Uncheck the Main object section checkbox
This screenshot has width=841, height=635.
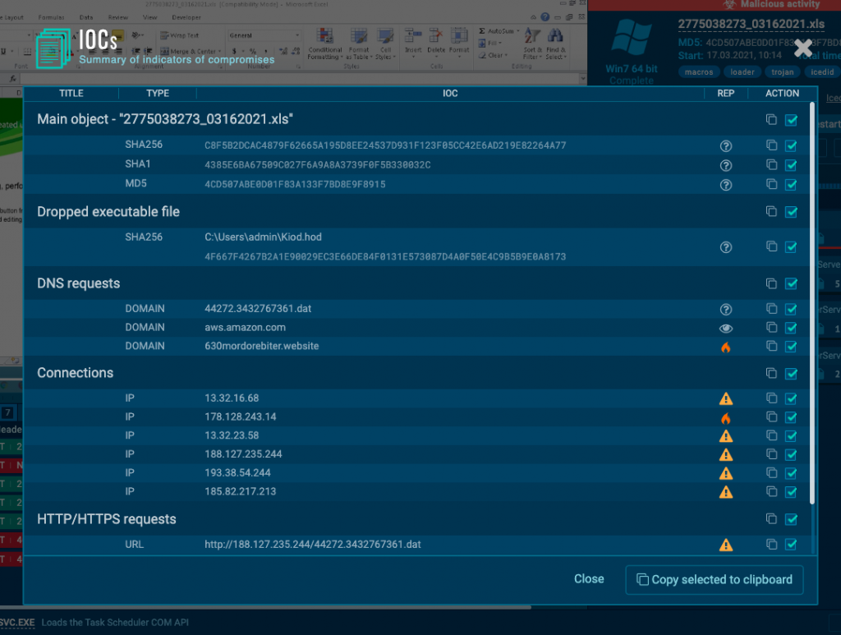[791, 120]
